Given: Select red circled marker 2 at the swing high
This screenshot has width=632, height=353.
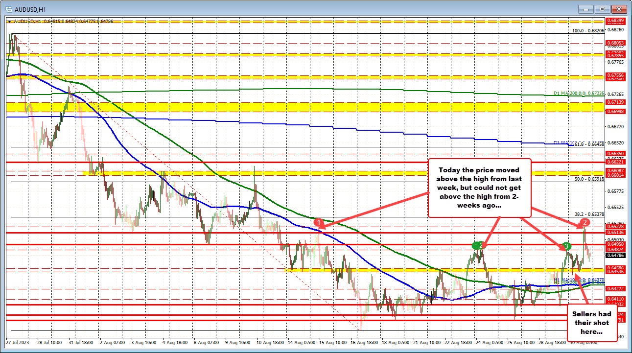Looking at the screenshot, I should click(x=584, y=223).
